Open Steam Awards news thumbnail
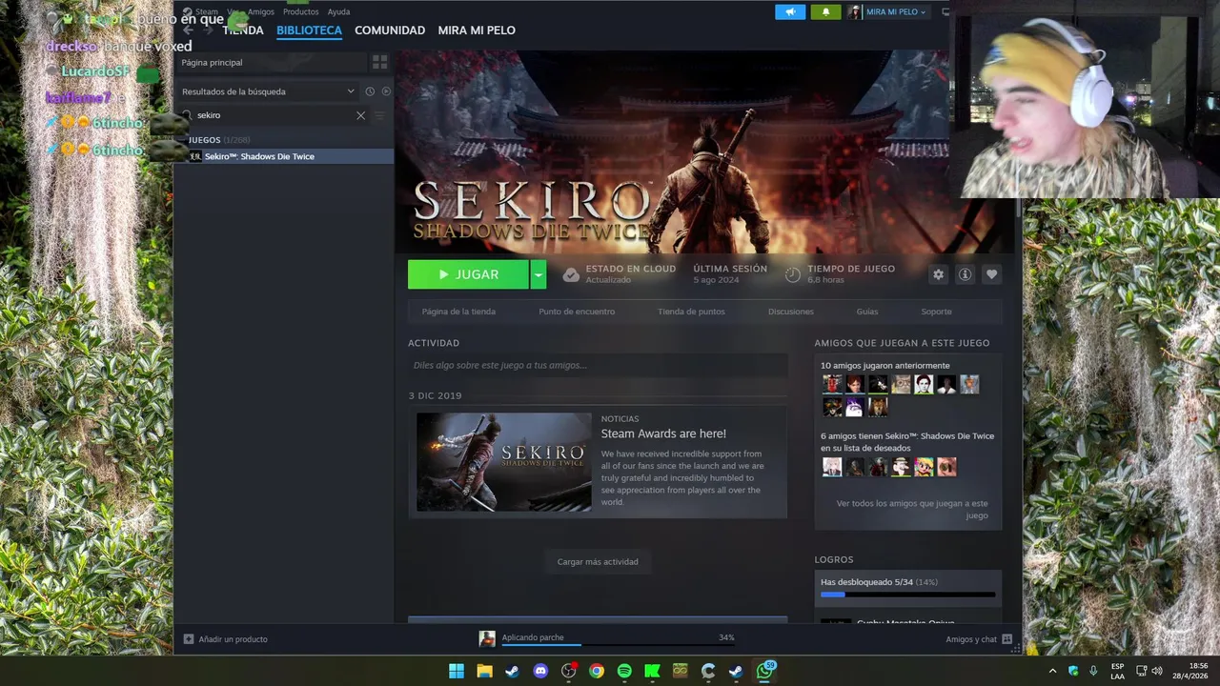 pos(503,462)
